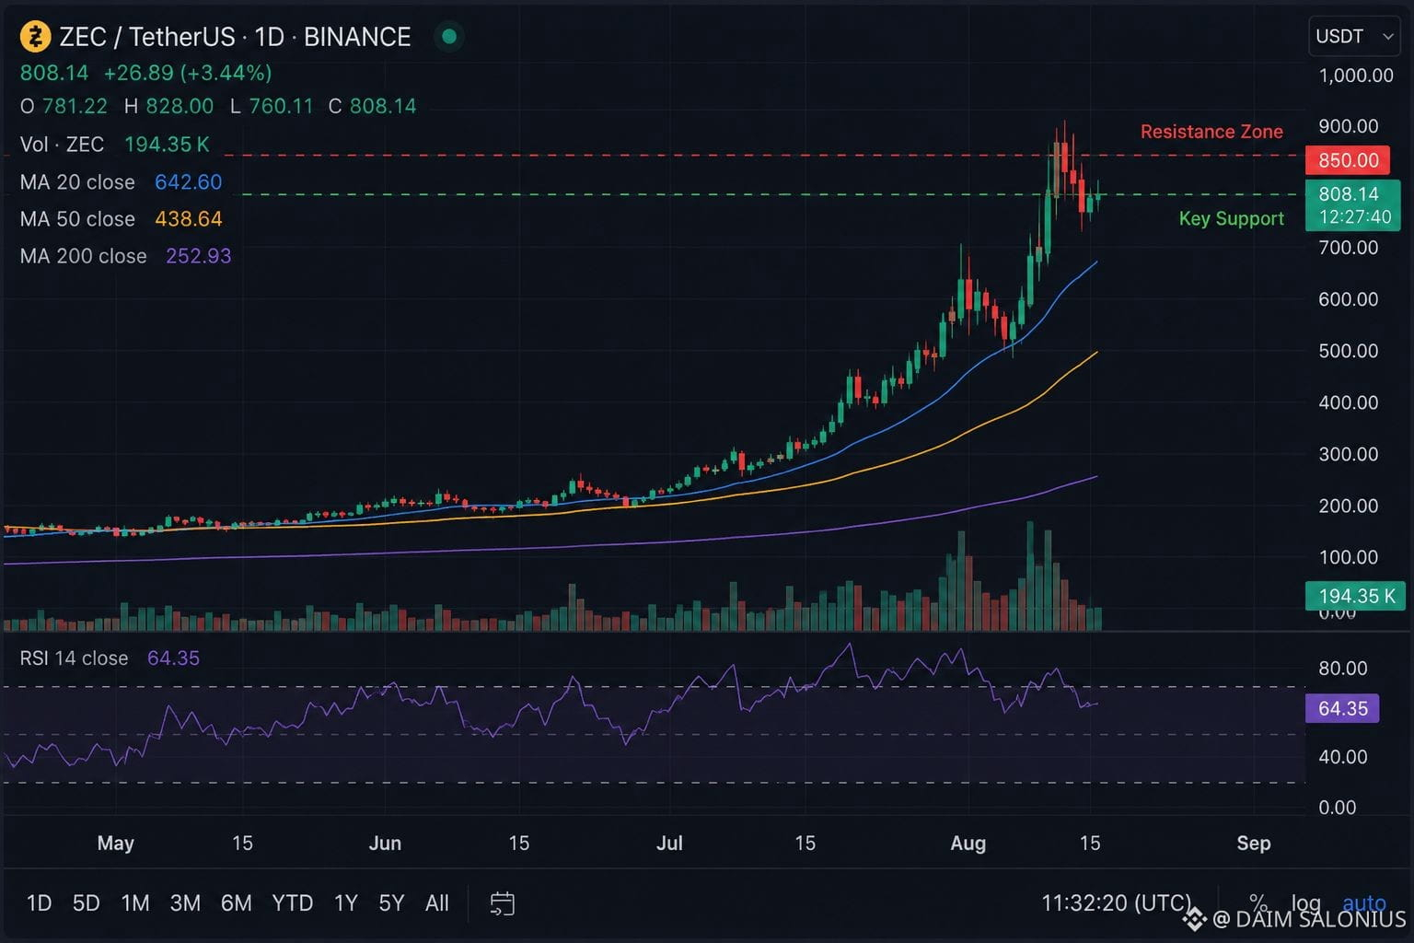This screenshot has height=943, width=1414.
Task: Click the ZEC coin logo icon
Action: click(x=35, y=37)
